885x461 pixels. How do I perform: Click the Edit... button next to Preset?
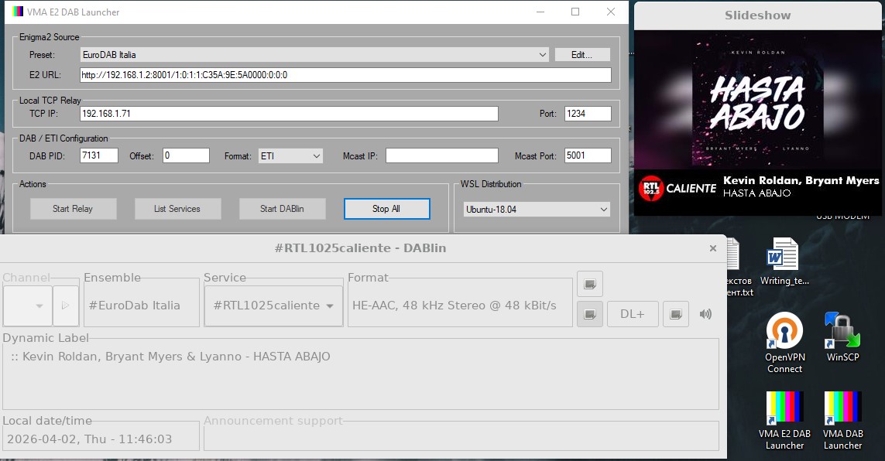582,55
